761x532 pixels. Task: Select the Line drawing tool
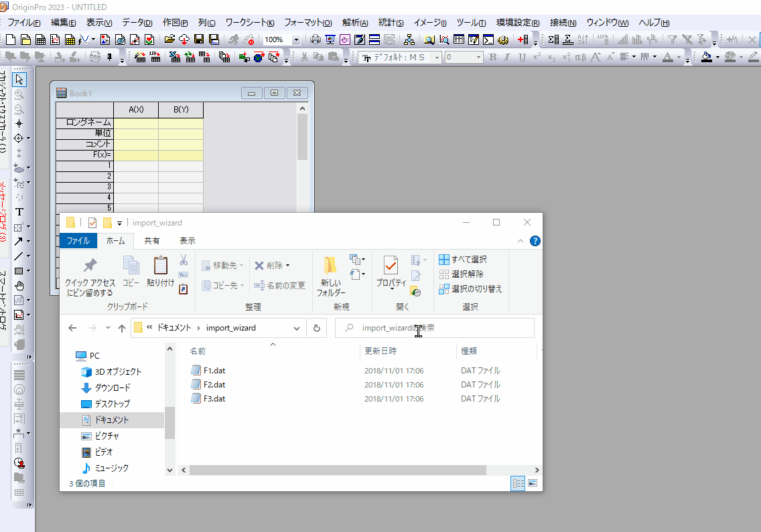tap(19, 256)
